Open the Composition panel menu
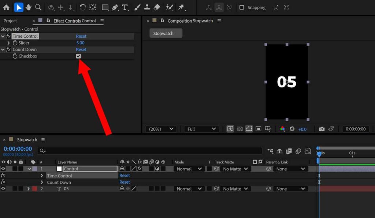Viewport: 375px width, 218px height. point(219,21)
